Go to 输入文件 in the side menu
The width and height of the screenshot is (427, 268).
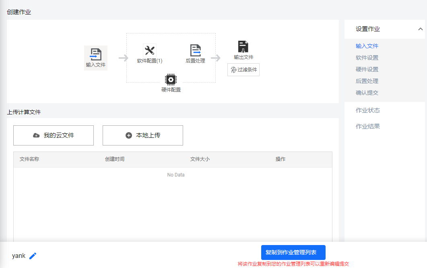(x=367, y=46)
